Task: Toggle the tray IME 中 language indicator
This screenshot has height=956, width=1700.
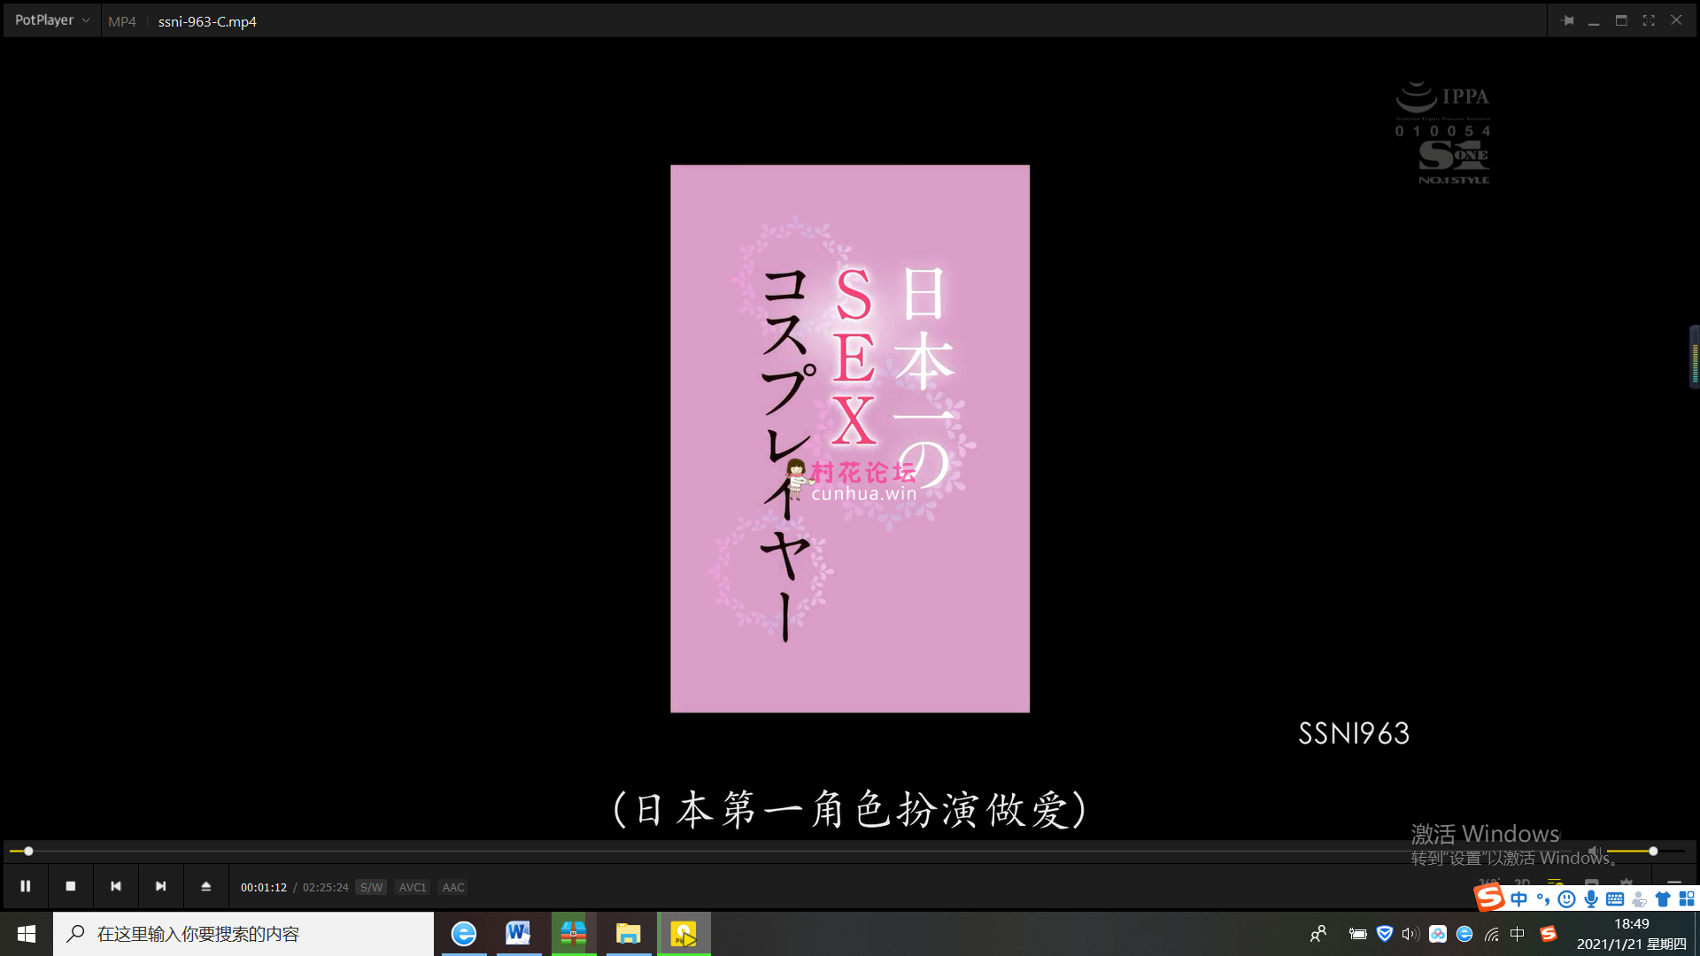Action: coord(1518,934)
